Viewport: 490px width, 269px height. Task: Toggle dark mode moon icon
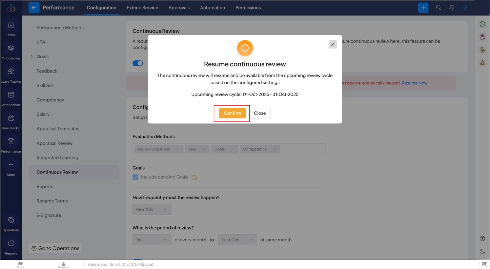[x=482, y=252]
